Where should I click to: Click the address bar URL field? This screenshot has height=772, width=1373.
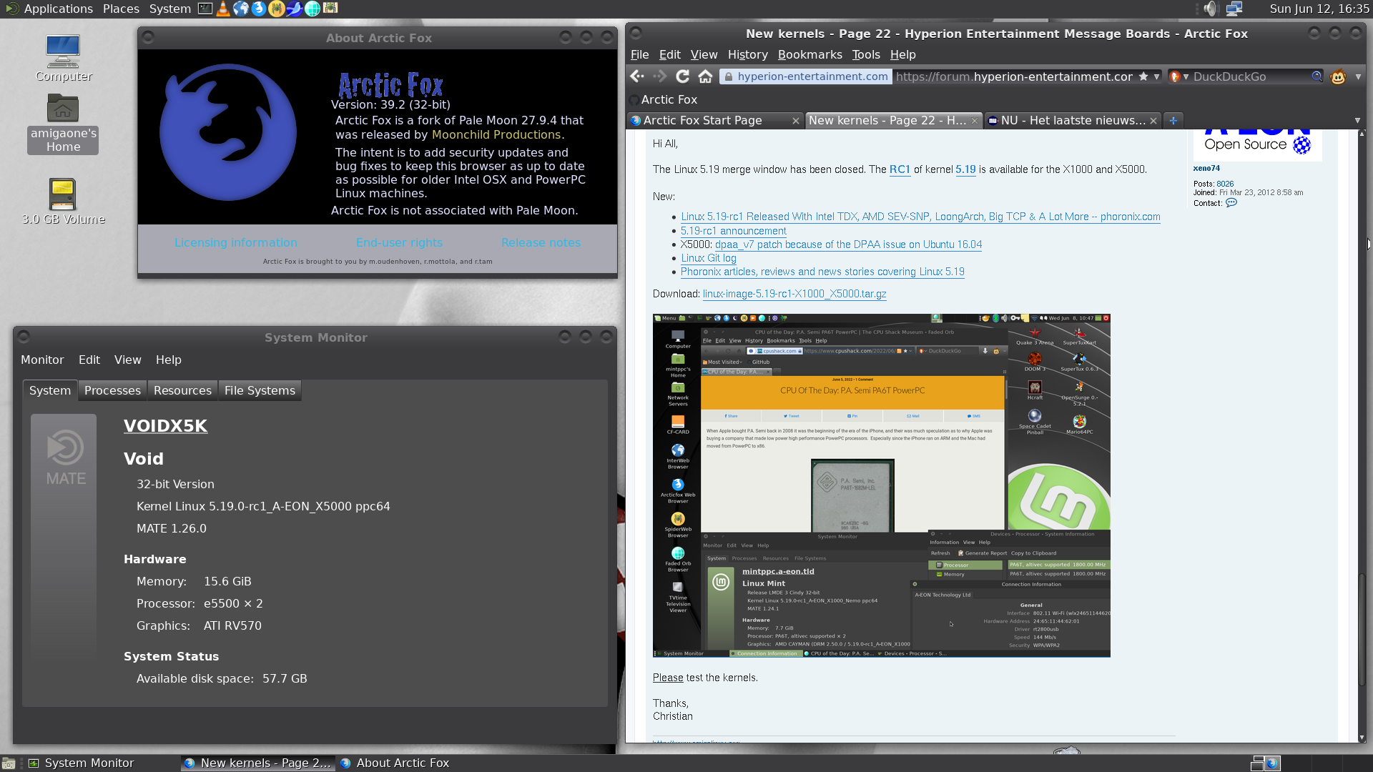(x=1013, y=76)
